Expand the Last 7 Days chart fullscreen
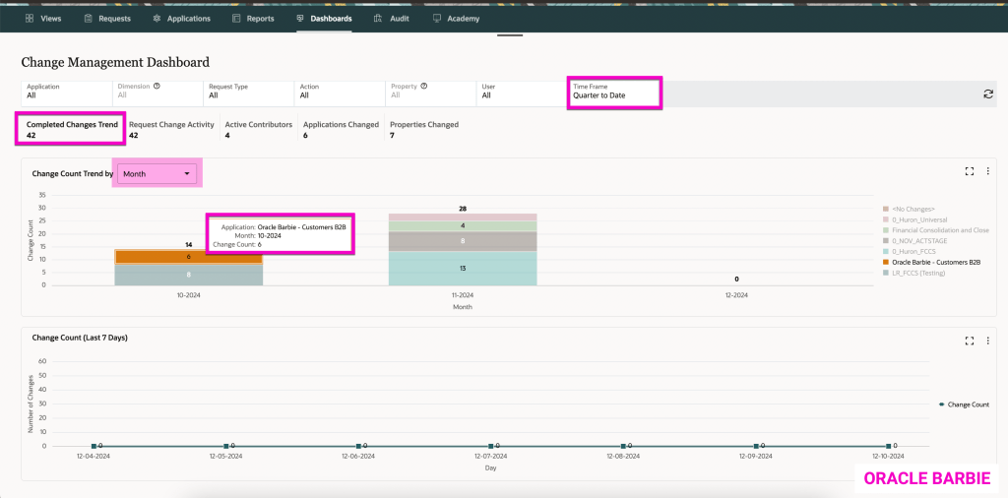 pos(970,341)
